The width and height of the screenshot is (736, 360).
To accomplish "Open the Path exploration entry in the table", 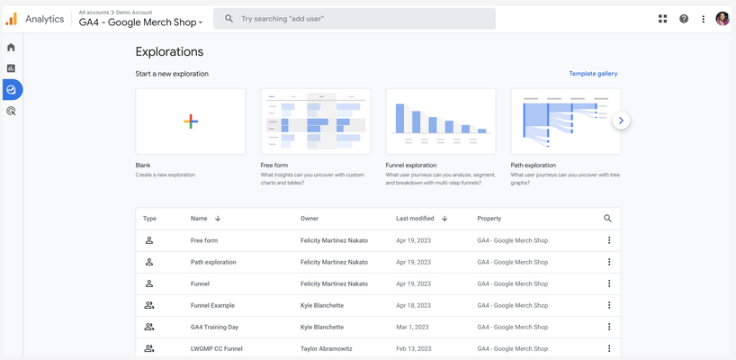I will pyautogui.click(x=213, y=262).
